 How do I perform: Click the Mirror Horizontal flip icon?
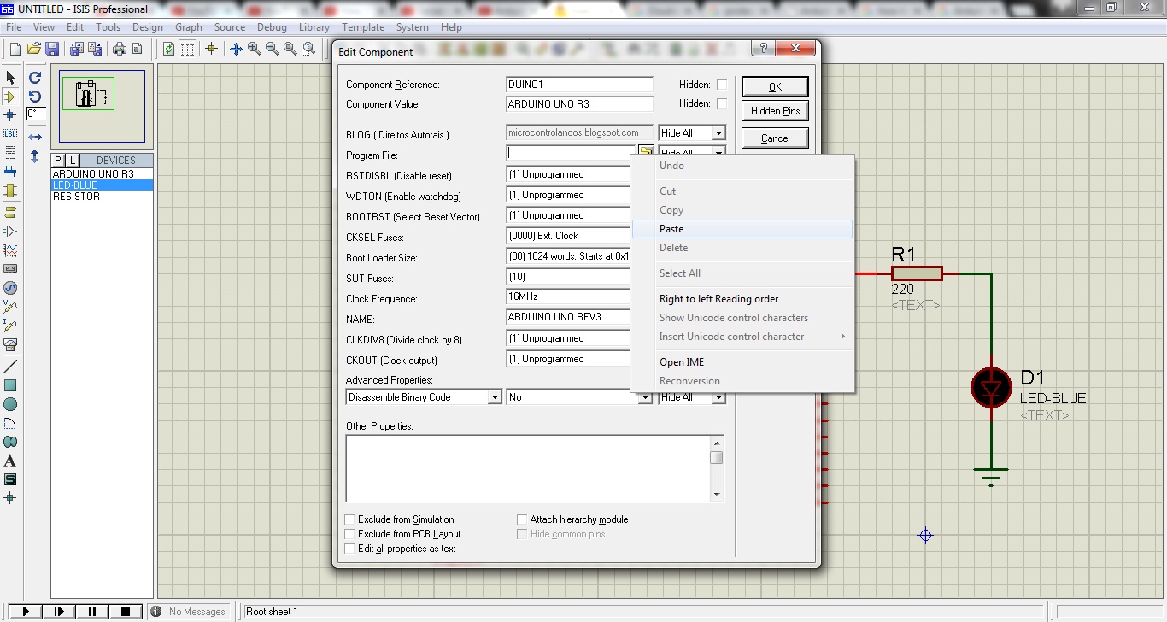tap(35, 137)
